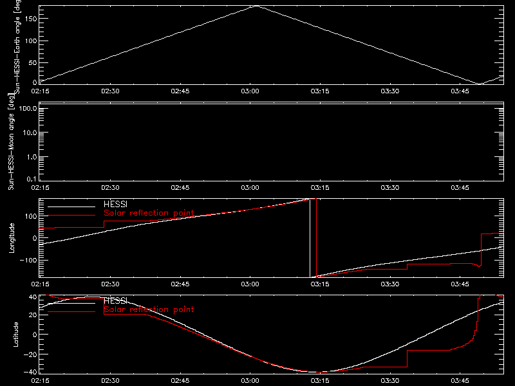Click 03:00 time label under Latitude plot
Screen dimensions: 515x386
250,380
